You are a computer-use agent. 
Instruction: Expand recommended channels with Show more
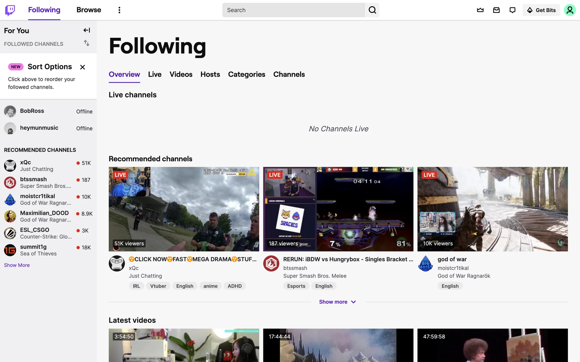(x=337, y=302)
